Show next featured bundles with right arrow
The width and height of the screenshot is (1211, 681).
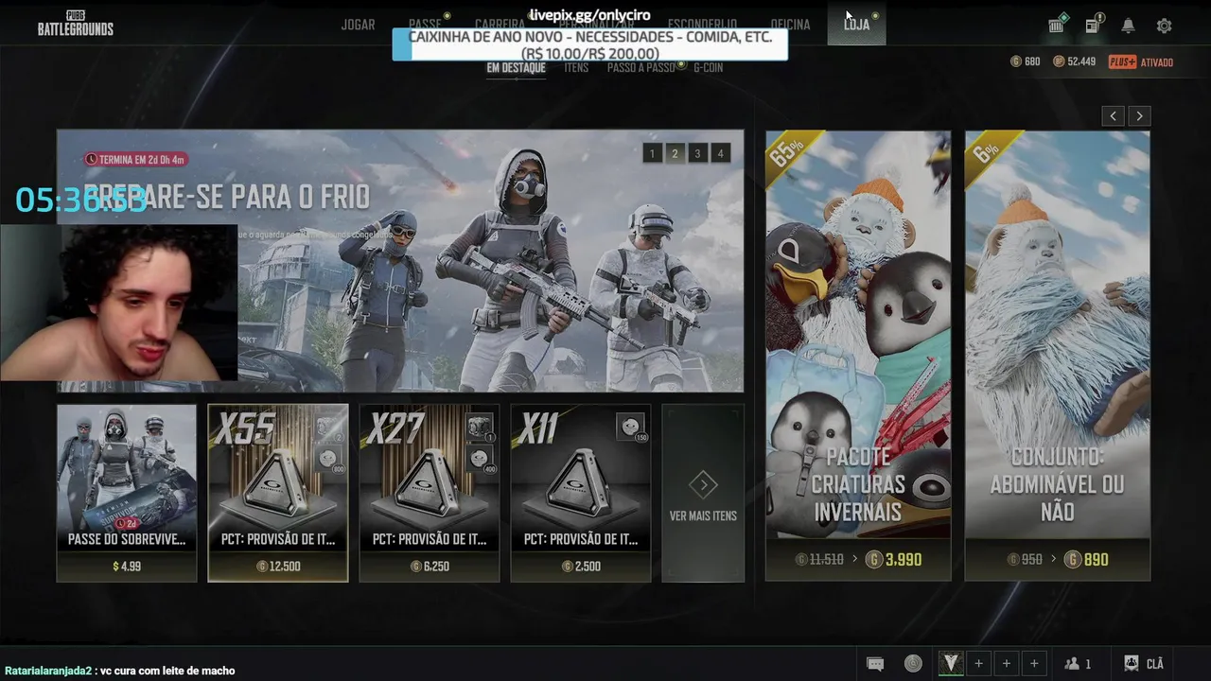(1139, 116)
